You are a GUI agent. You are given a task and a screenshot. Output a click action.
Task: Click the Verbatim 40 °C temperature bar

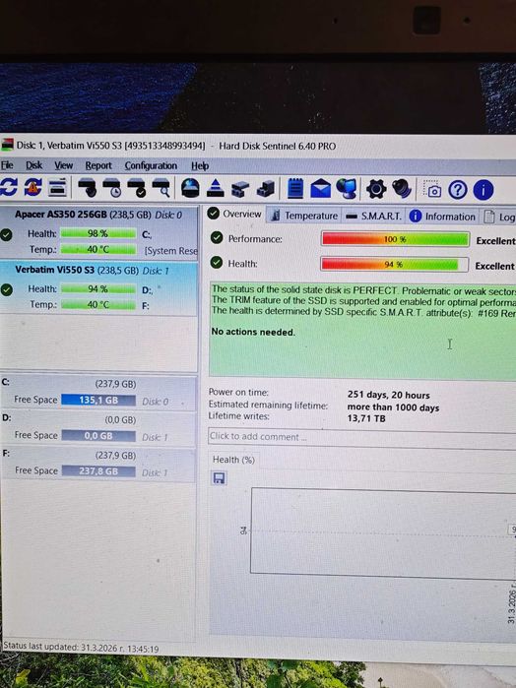coord(97,304)
